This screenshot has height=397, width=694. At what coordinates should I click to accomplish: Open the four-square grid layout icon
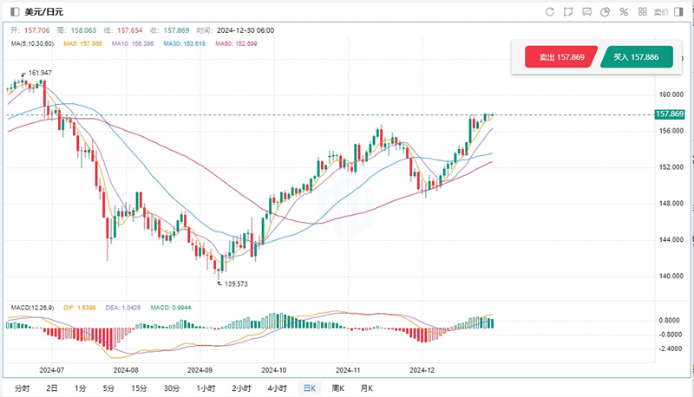pos(643,12)
